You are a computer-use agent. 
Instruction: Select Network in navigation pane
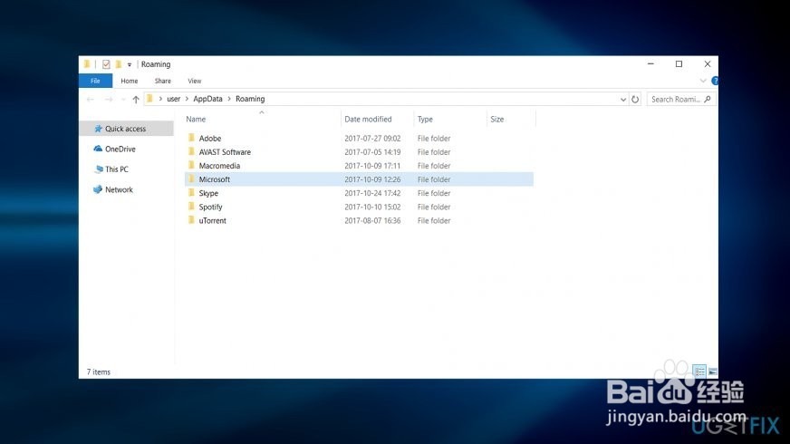tap(119, 189)
